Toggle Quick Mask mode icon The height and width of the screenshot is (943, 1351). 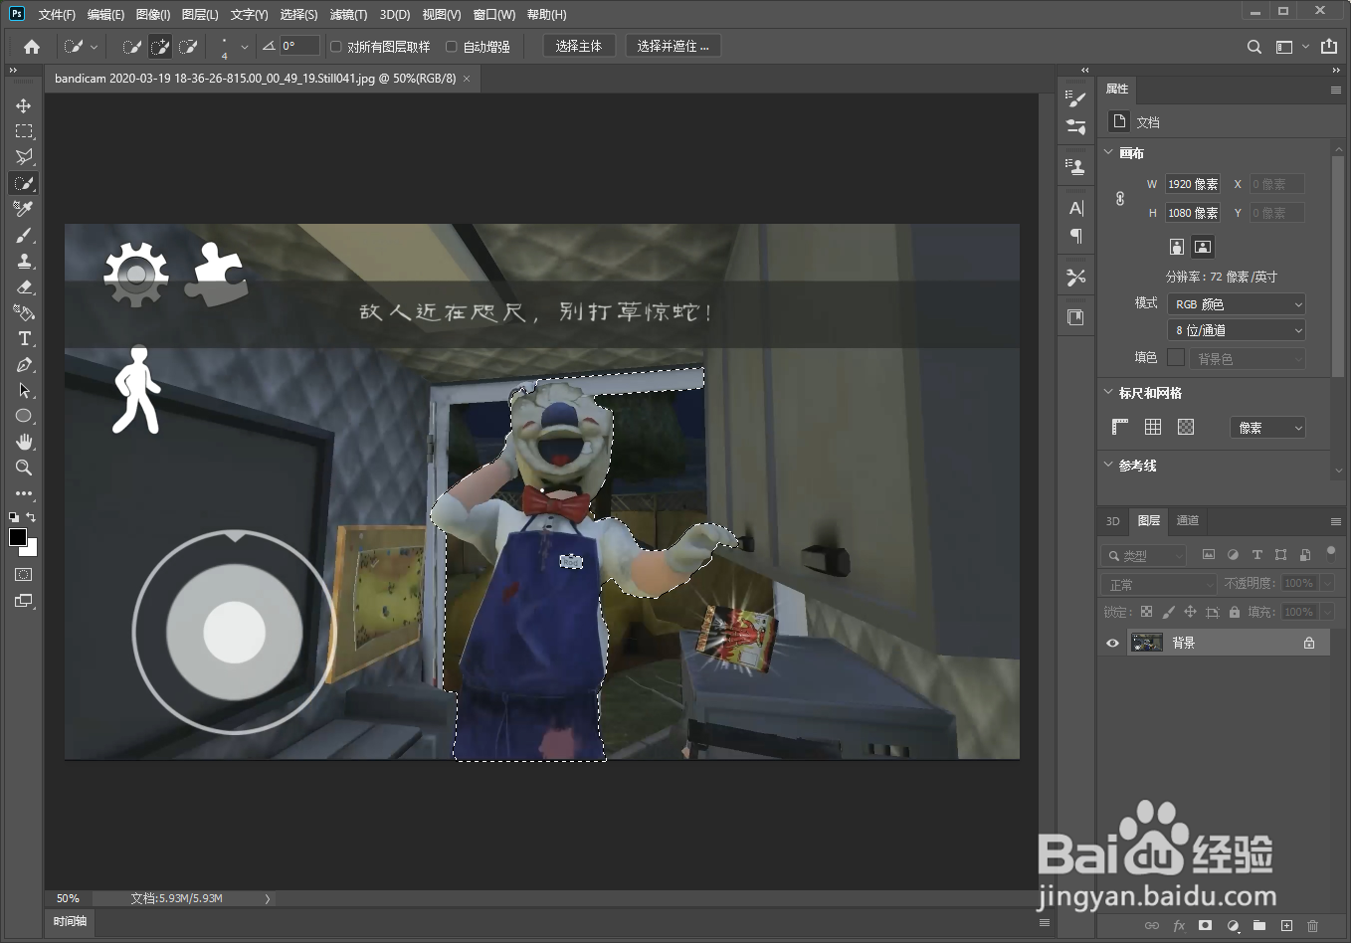[24, 575]
